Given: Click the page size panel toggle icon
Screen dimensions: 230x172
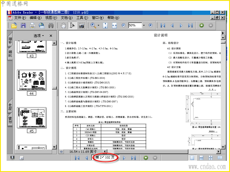Looking at the screenshot, I should click(x=61, y=152).
